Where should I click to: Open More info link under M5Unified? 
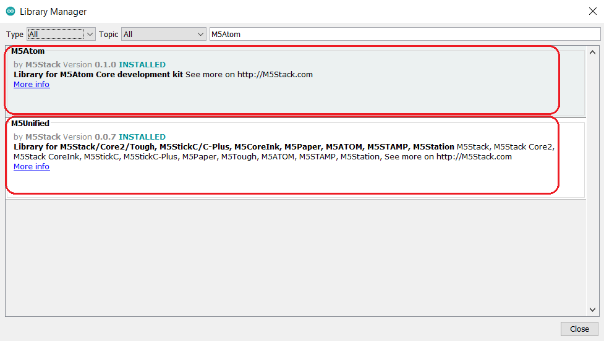coord(32,167)
